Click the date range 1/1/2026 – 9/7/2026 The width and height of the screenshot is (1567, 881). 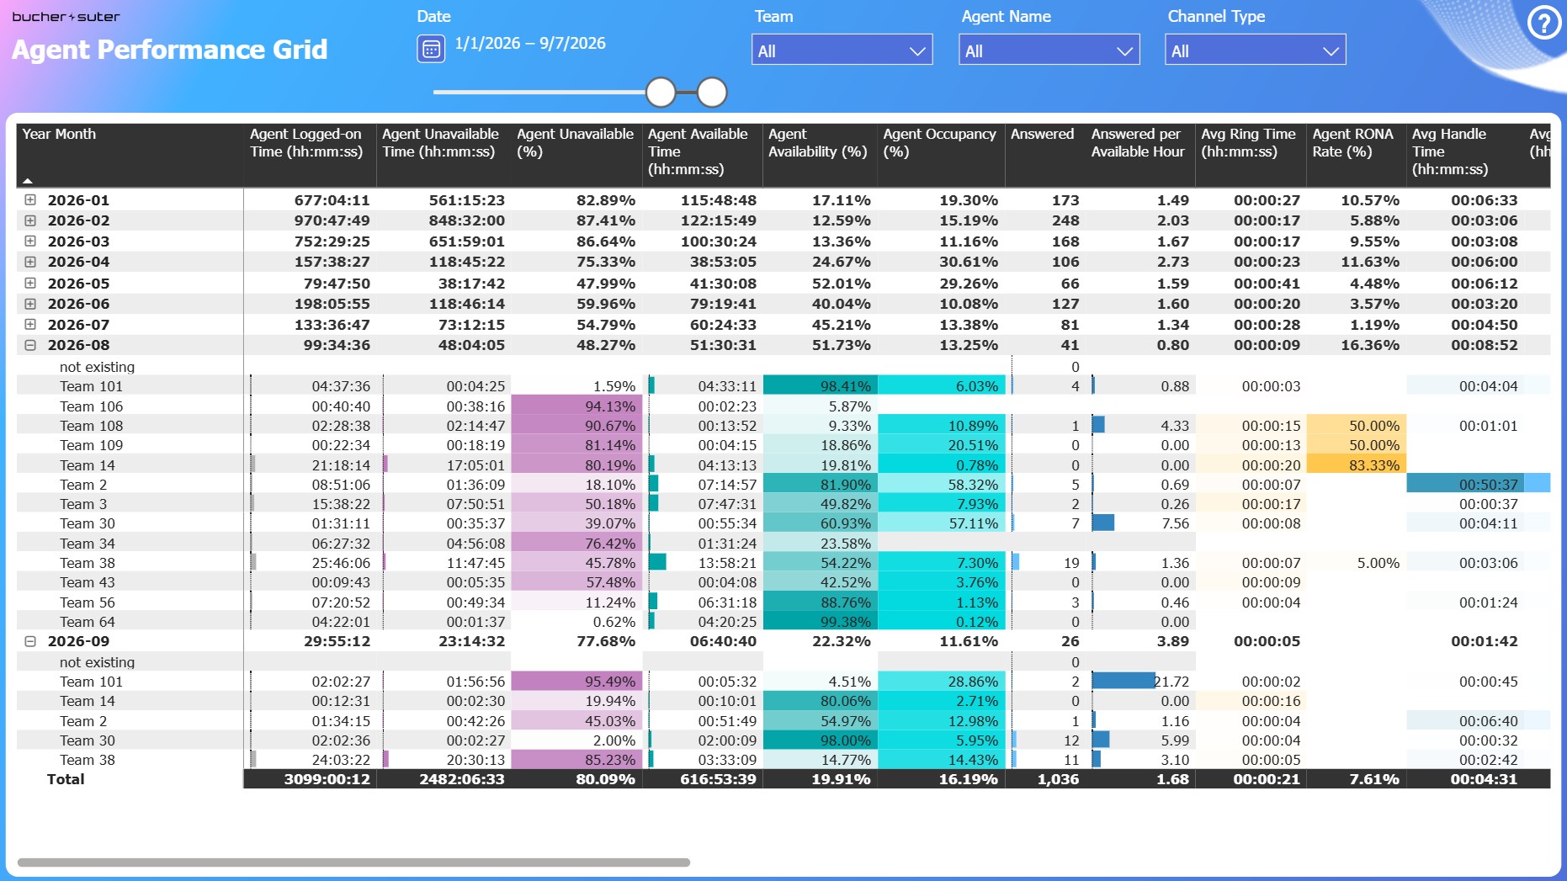pos(530,44)
